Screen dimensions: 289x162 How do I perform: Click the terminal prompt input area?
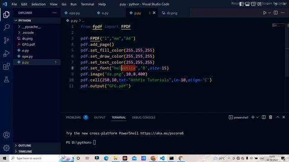(94, 142)
